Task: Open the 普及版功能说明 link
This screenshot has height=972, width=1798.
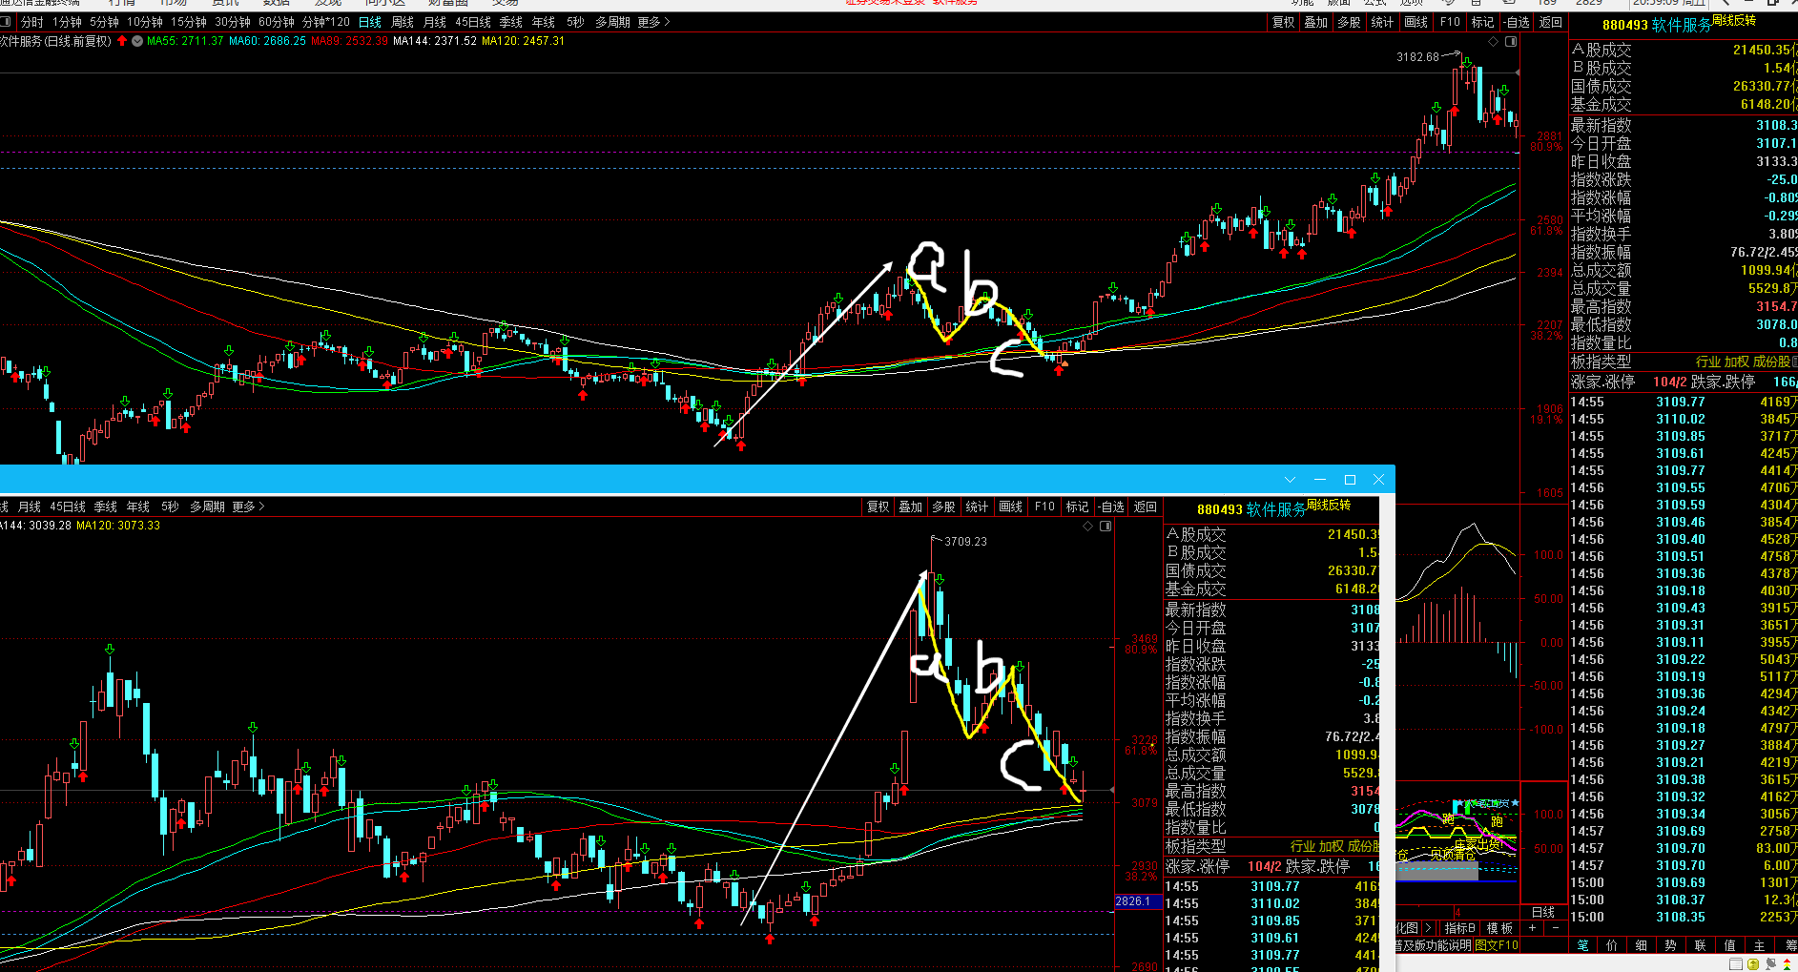Action: click(x=1434, y=945)
